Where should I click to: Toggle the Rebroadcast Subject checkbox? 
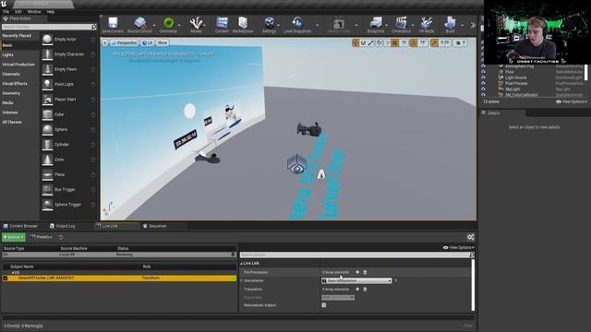click(324, 305)
